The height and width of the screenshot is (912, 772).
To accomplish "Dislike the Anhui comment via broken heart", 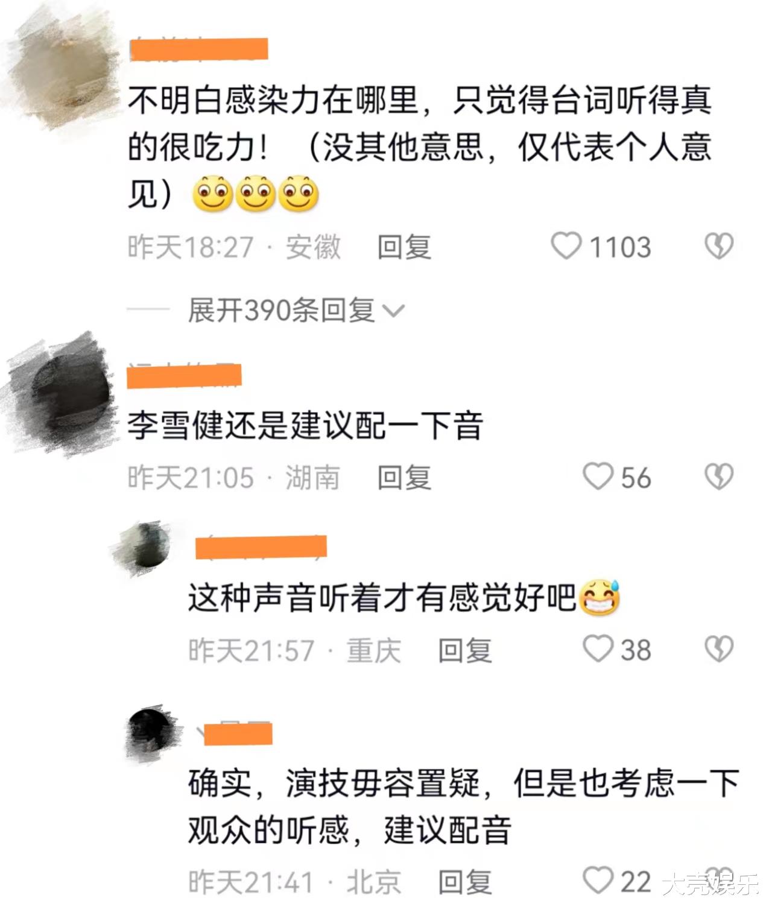I will 719,246.
